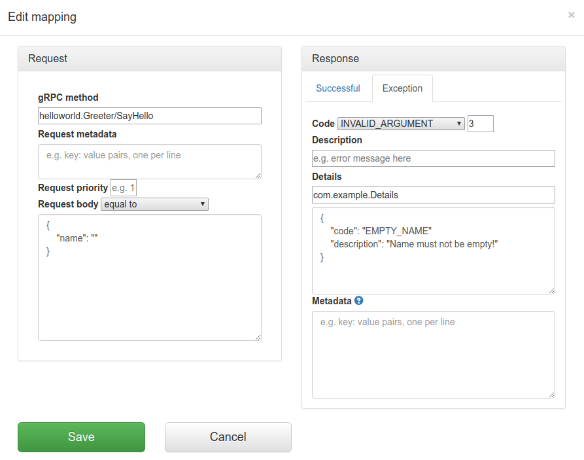
Task: Dismiss the Edit mapping dialog with the X
Action: [571, 14]
